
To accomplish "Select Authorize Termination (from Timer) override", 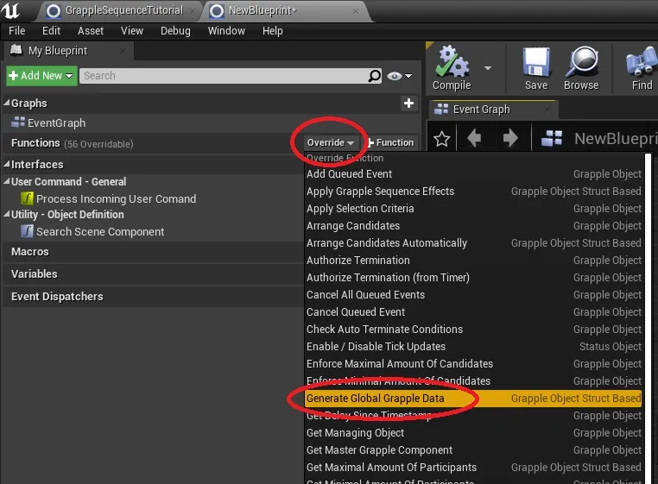I will (473, 277).
